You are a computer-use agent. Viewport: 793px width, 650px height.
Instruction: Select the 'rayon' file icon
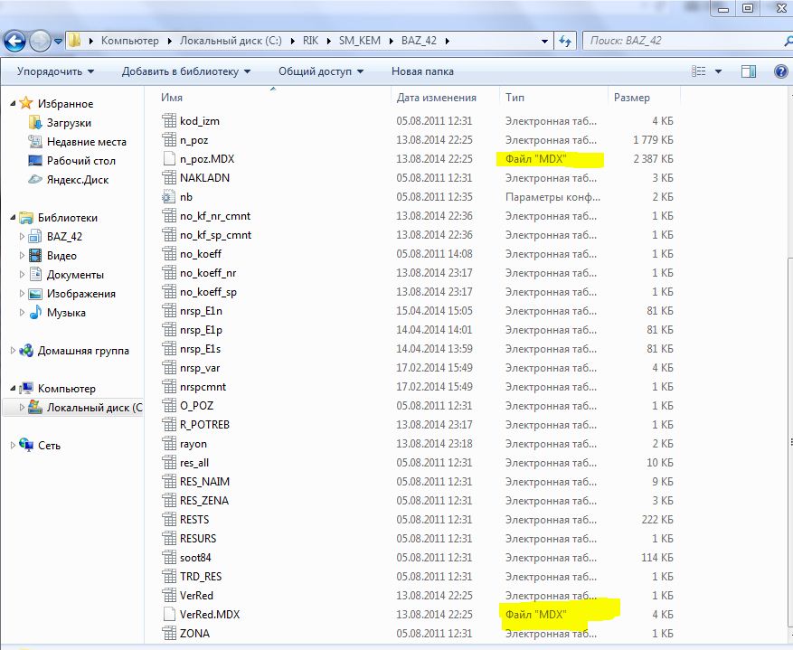click(169, 444)
